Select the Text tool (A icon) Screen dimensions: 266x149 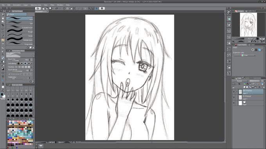click(3, 83)
